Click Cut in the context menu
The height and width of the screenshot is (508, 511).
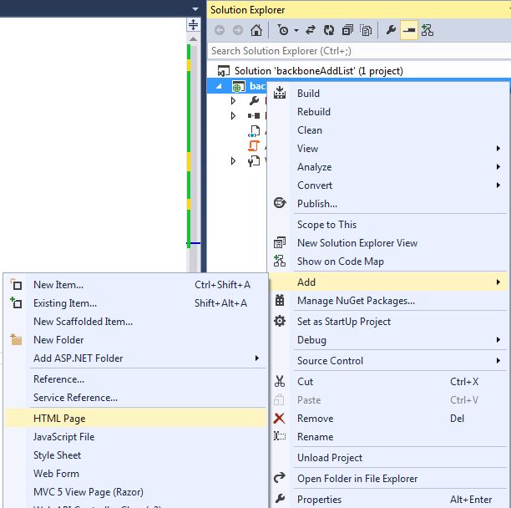387,382
